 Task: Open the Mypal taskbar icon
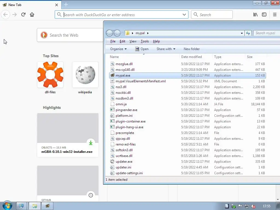47,206
